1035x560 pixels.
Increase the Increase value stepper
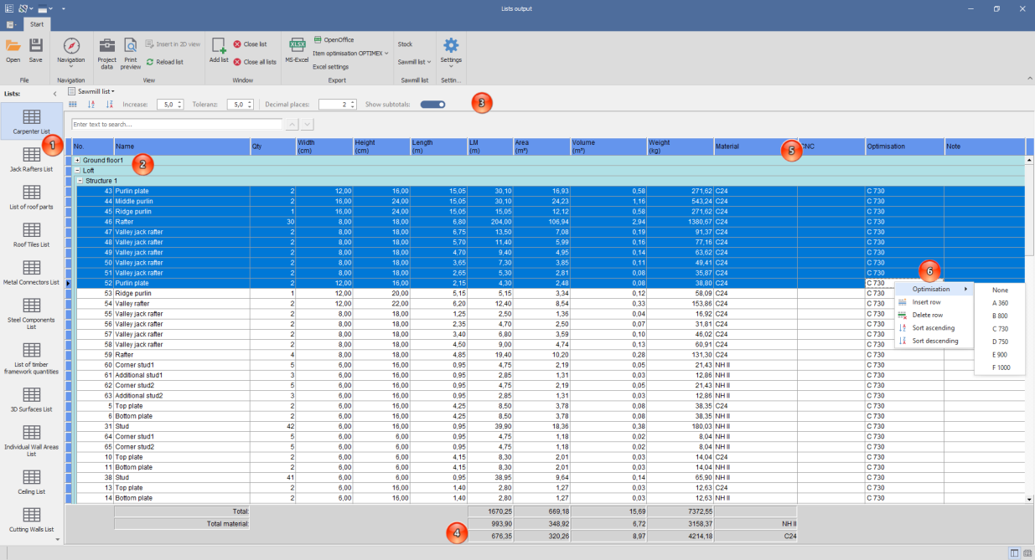[x=179, y=102]
